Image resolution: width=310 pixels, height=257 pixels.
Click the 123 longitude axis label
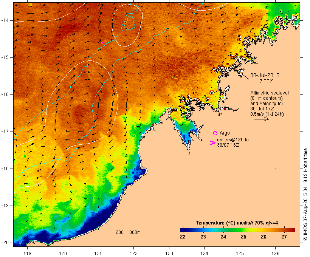(169, 253)
